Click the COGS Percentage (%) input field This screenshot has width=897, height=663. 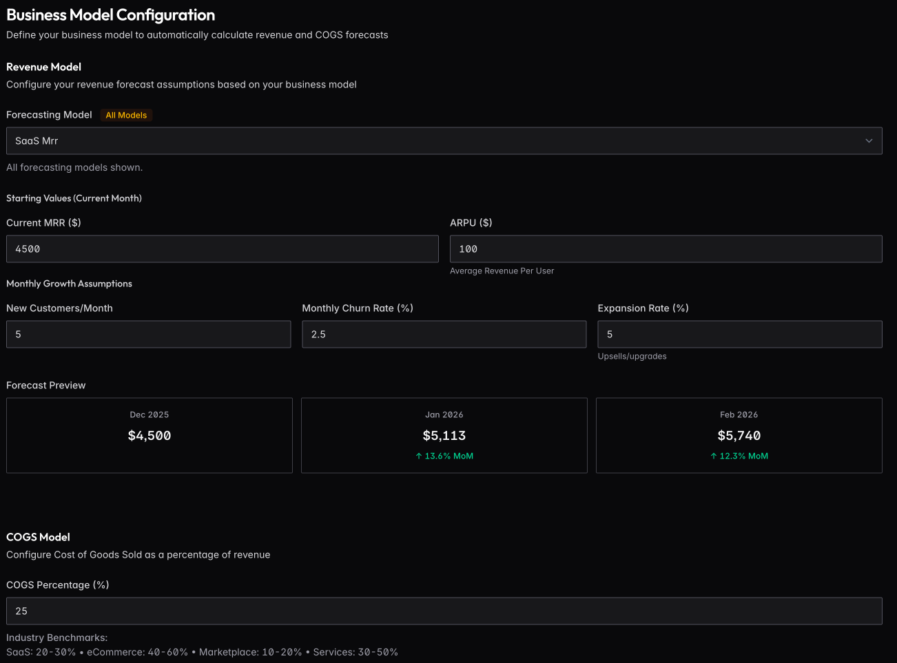pos(444,611)
